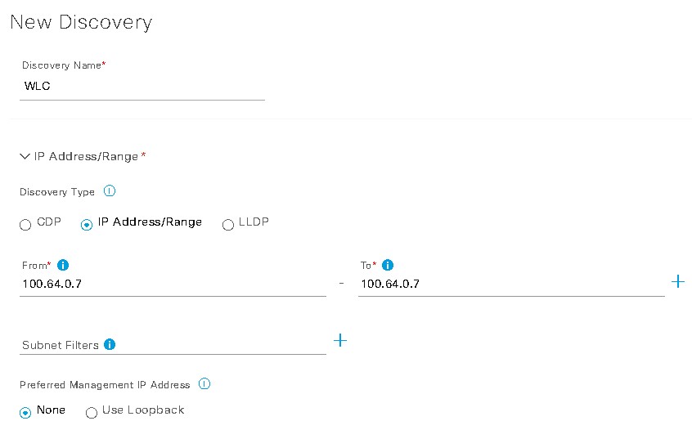Enable the Use Loopback option
The image size is (692, 430).
pyautogui.click(x=92, y=413)
